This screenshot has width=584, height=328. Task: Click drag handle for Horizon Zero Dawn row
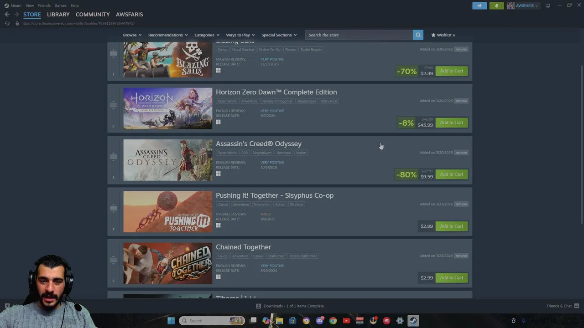click(x=113, y=105)
